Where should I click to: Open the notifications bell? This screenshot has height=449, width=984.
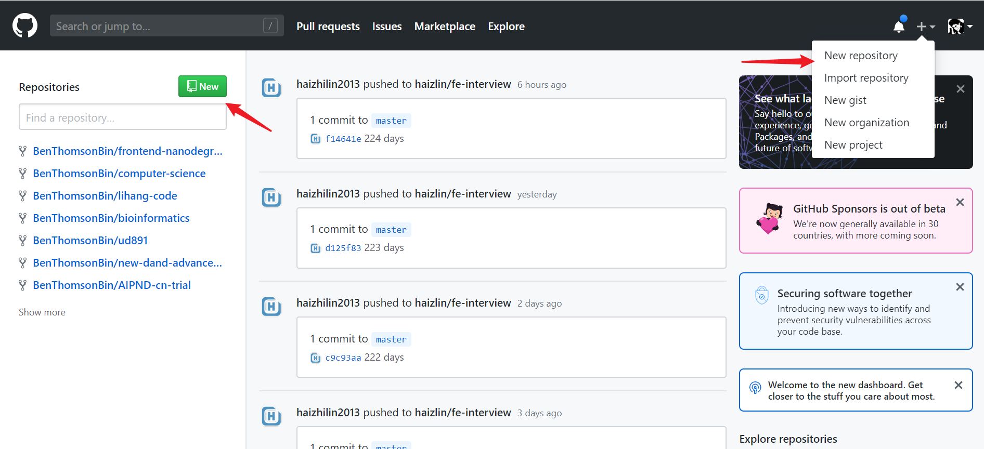click(x=899, y=26)
